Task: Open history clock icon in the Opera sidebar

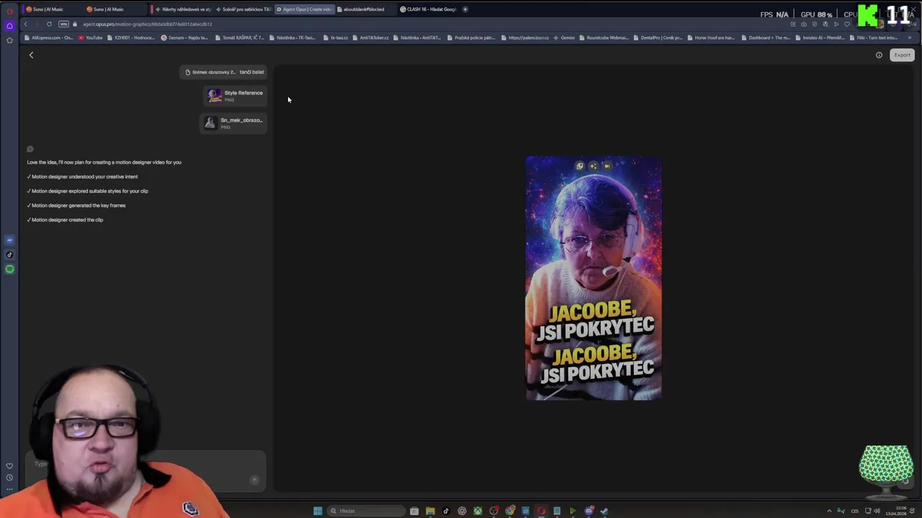Action: 9,478
